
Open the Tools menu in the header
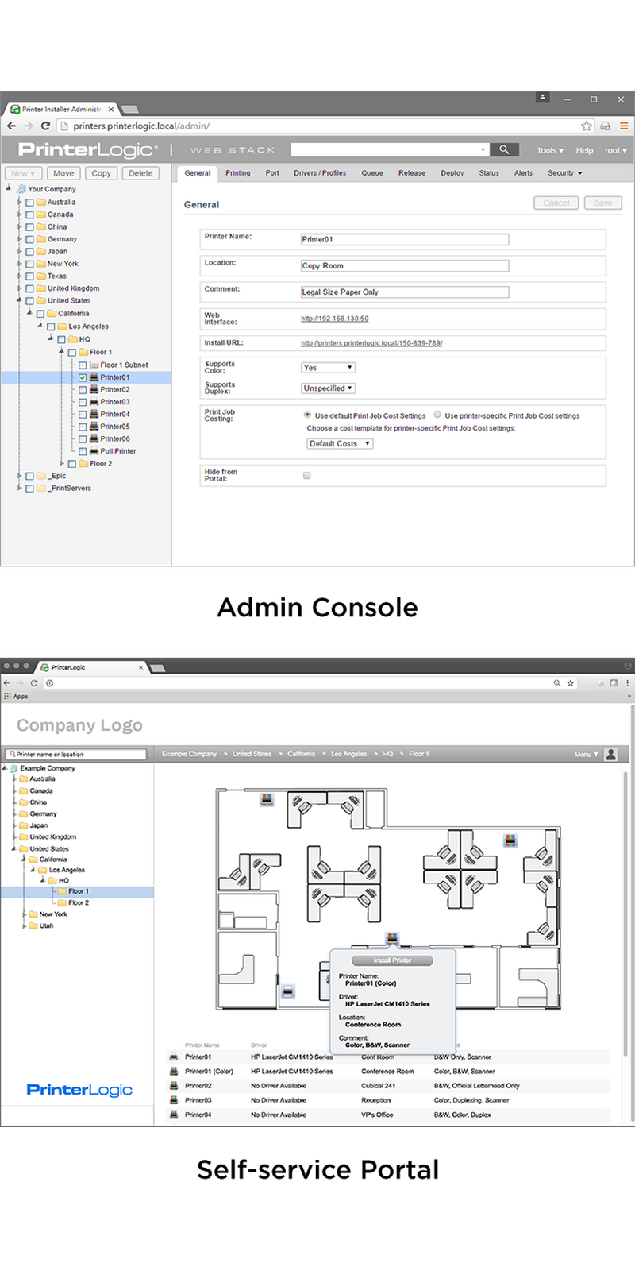549,150
